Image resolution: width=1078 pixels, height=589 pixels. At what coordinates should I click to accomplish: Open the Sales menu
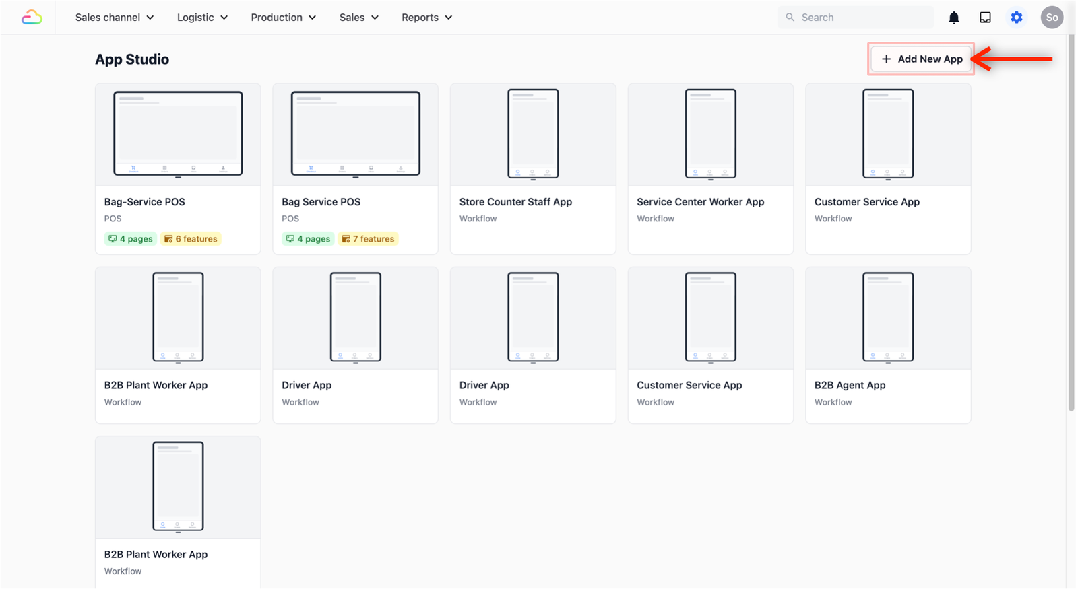[359, 18]
